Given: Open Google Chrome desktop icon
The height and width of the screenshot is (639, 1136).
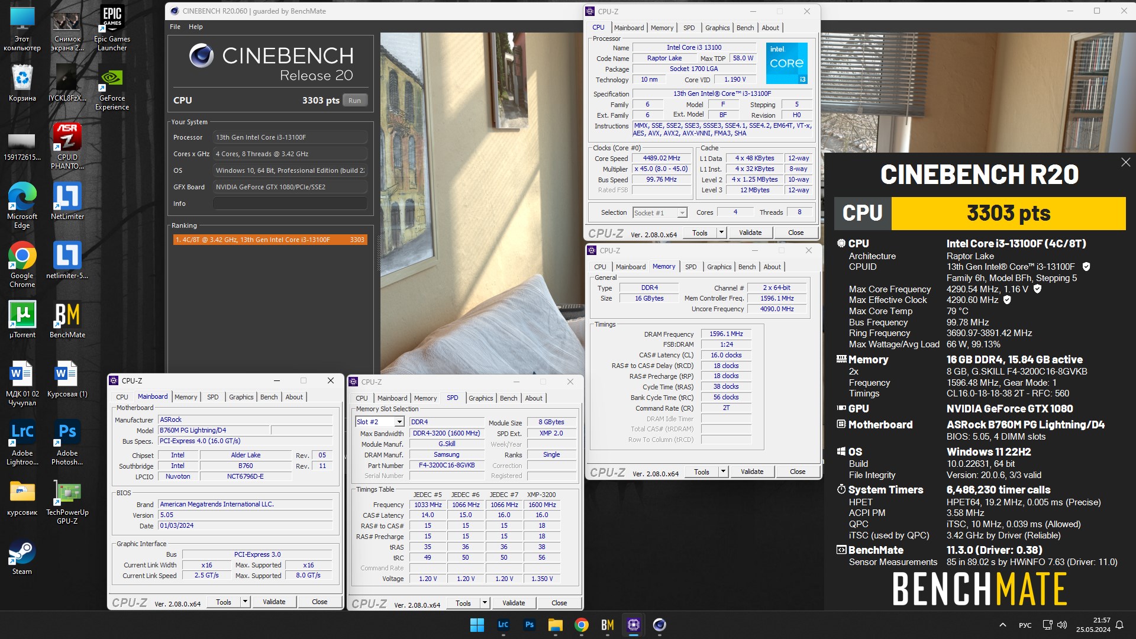Looking at the screenshot, I should coord(22,264).
